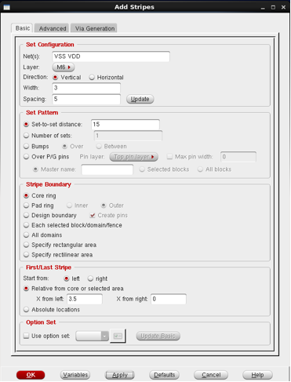Toggle the Create pins checkbox
The height and width of the screenshot is (382, 291).
(93, 216)
